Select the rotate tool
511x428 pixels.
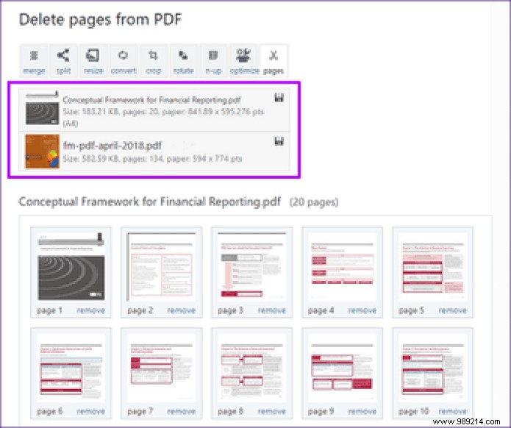click(183, 61)
